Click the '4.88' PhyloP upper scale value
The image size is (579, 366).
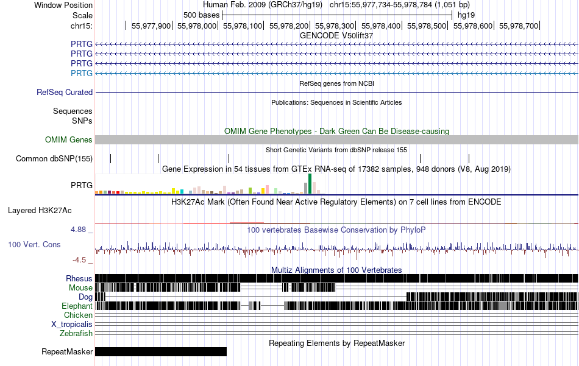pos(78,230)
